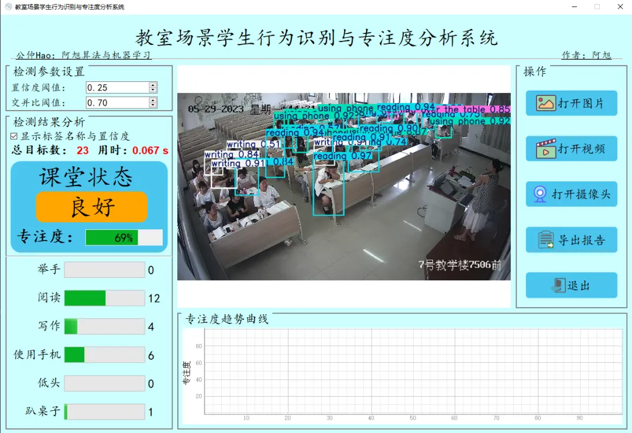Toggle 显示标签名称与置信度 checkbox

click(14, 136)
